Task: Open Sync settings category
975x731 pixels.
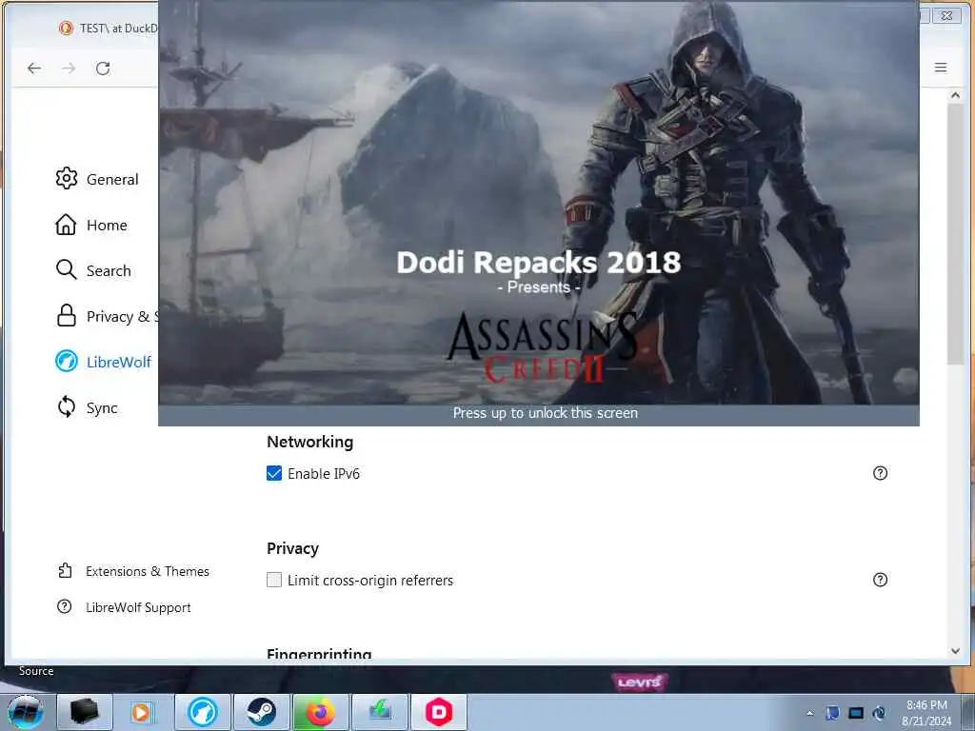Action: pos(87,407)
